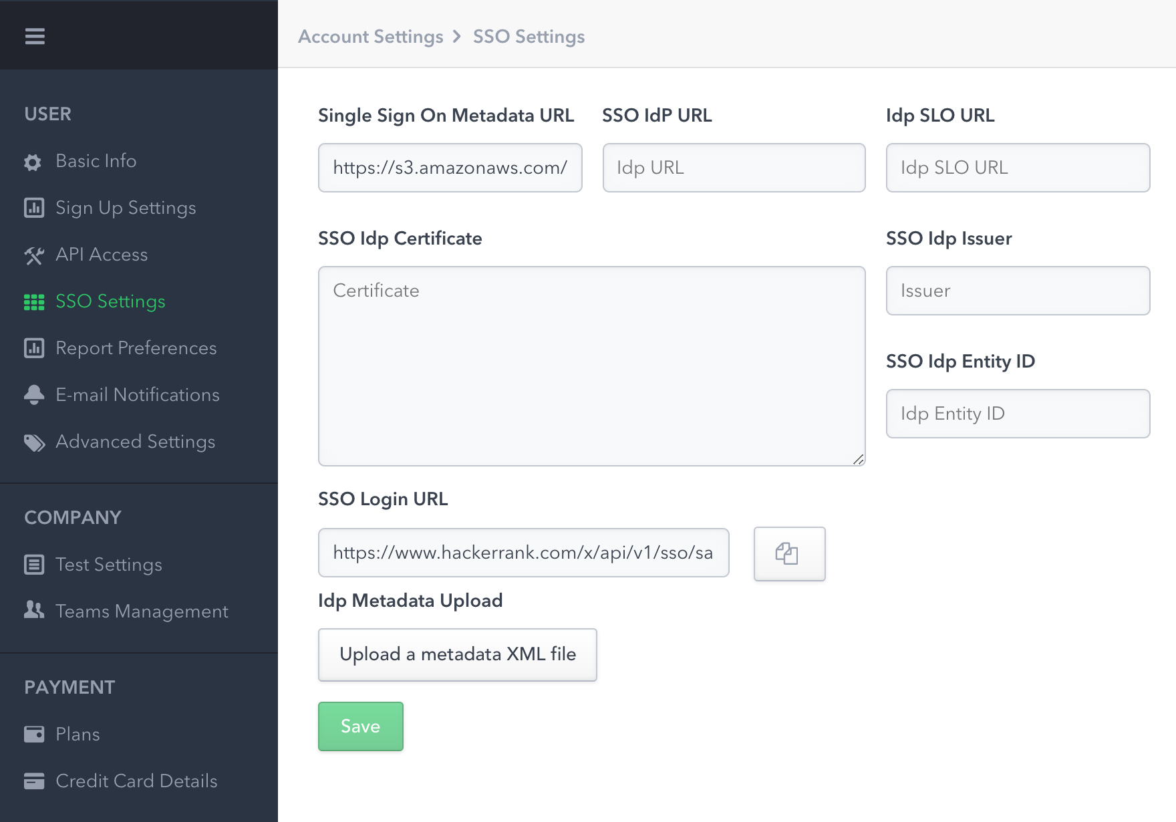Click the tools icon next to API Access

[33, 255]
